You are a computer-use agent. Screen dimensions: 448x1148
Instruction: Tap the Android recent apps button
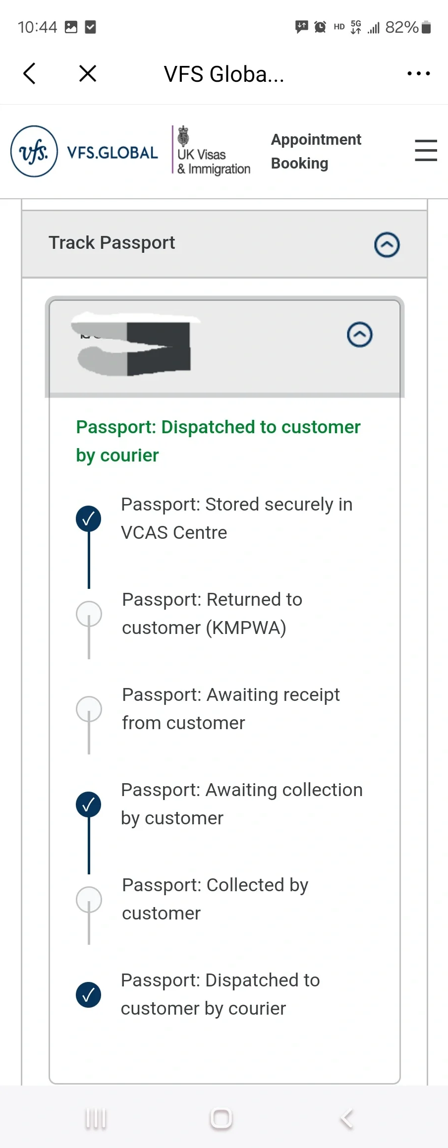click(96, 1119)
